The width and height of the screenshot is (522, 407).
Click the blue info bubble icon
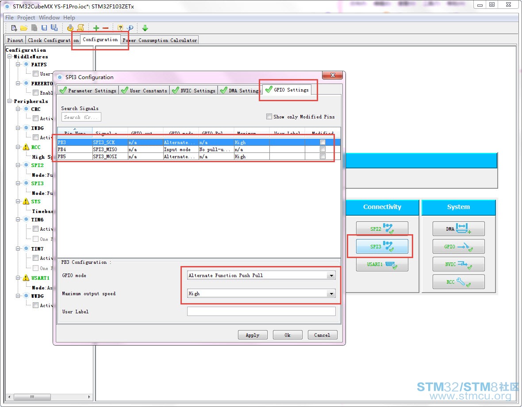[x=130, y=28]
